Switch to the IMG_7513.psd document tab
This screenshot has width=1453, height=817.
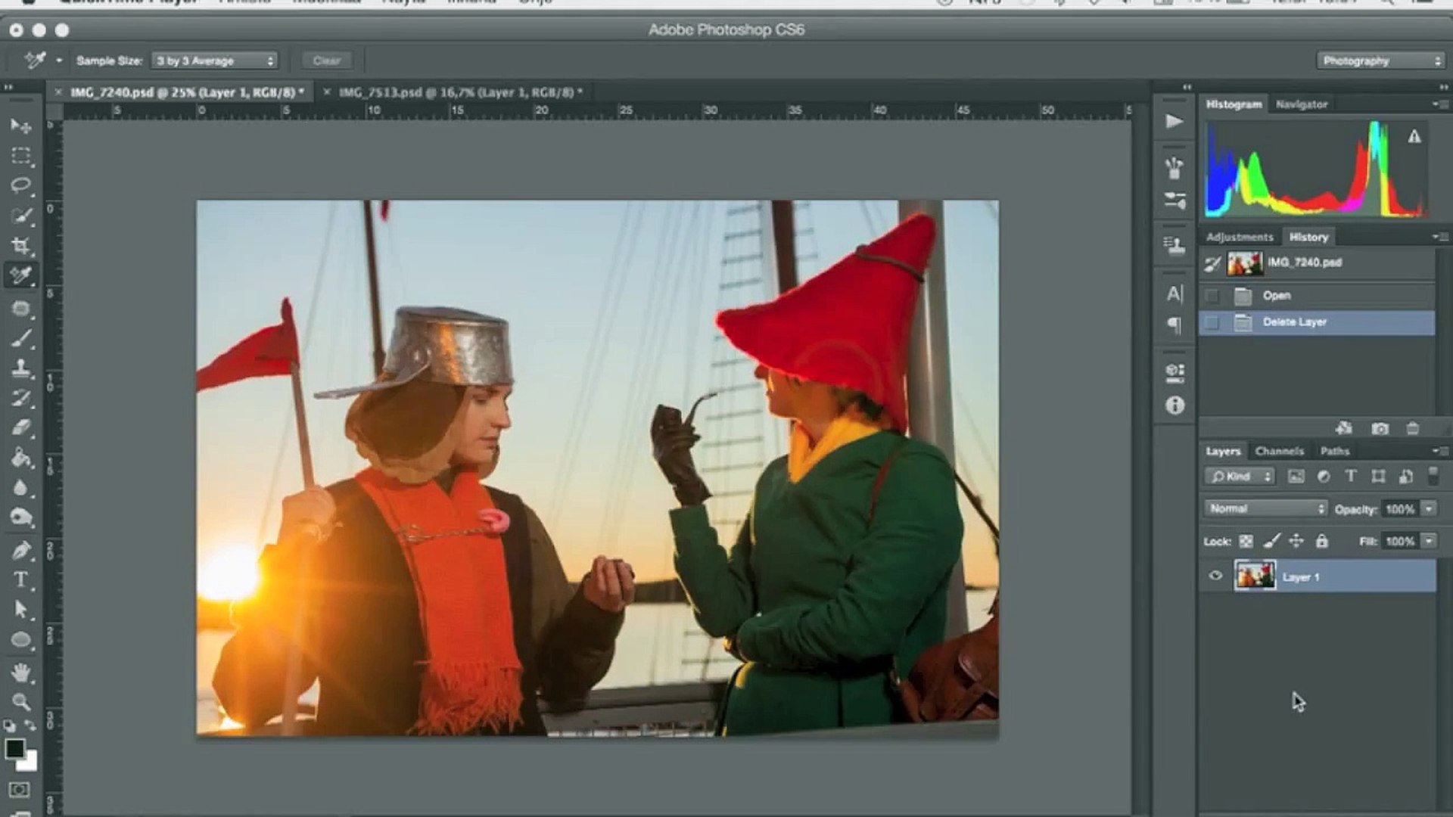459,92
